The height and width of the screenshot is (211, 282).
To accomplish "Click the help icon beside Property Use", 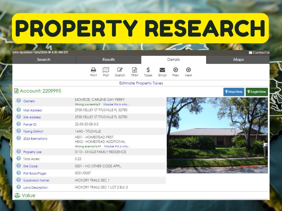I will click(x=19, y=151).
